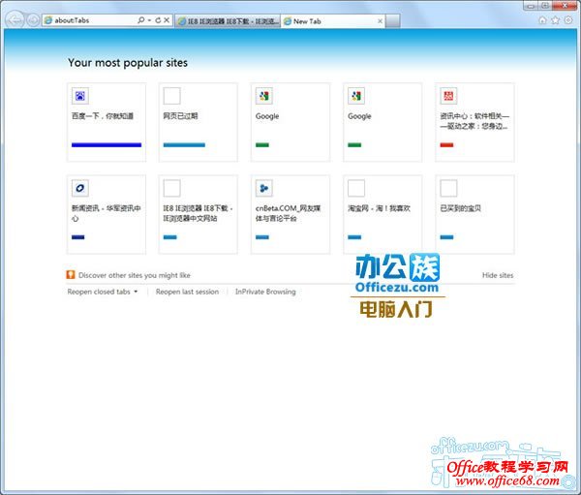This screenshot has width=581, height=495.
Task: Click the second Google tile favicon
Action: click(356, 96)
